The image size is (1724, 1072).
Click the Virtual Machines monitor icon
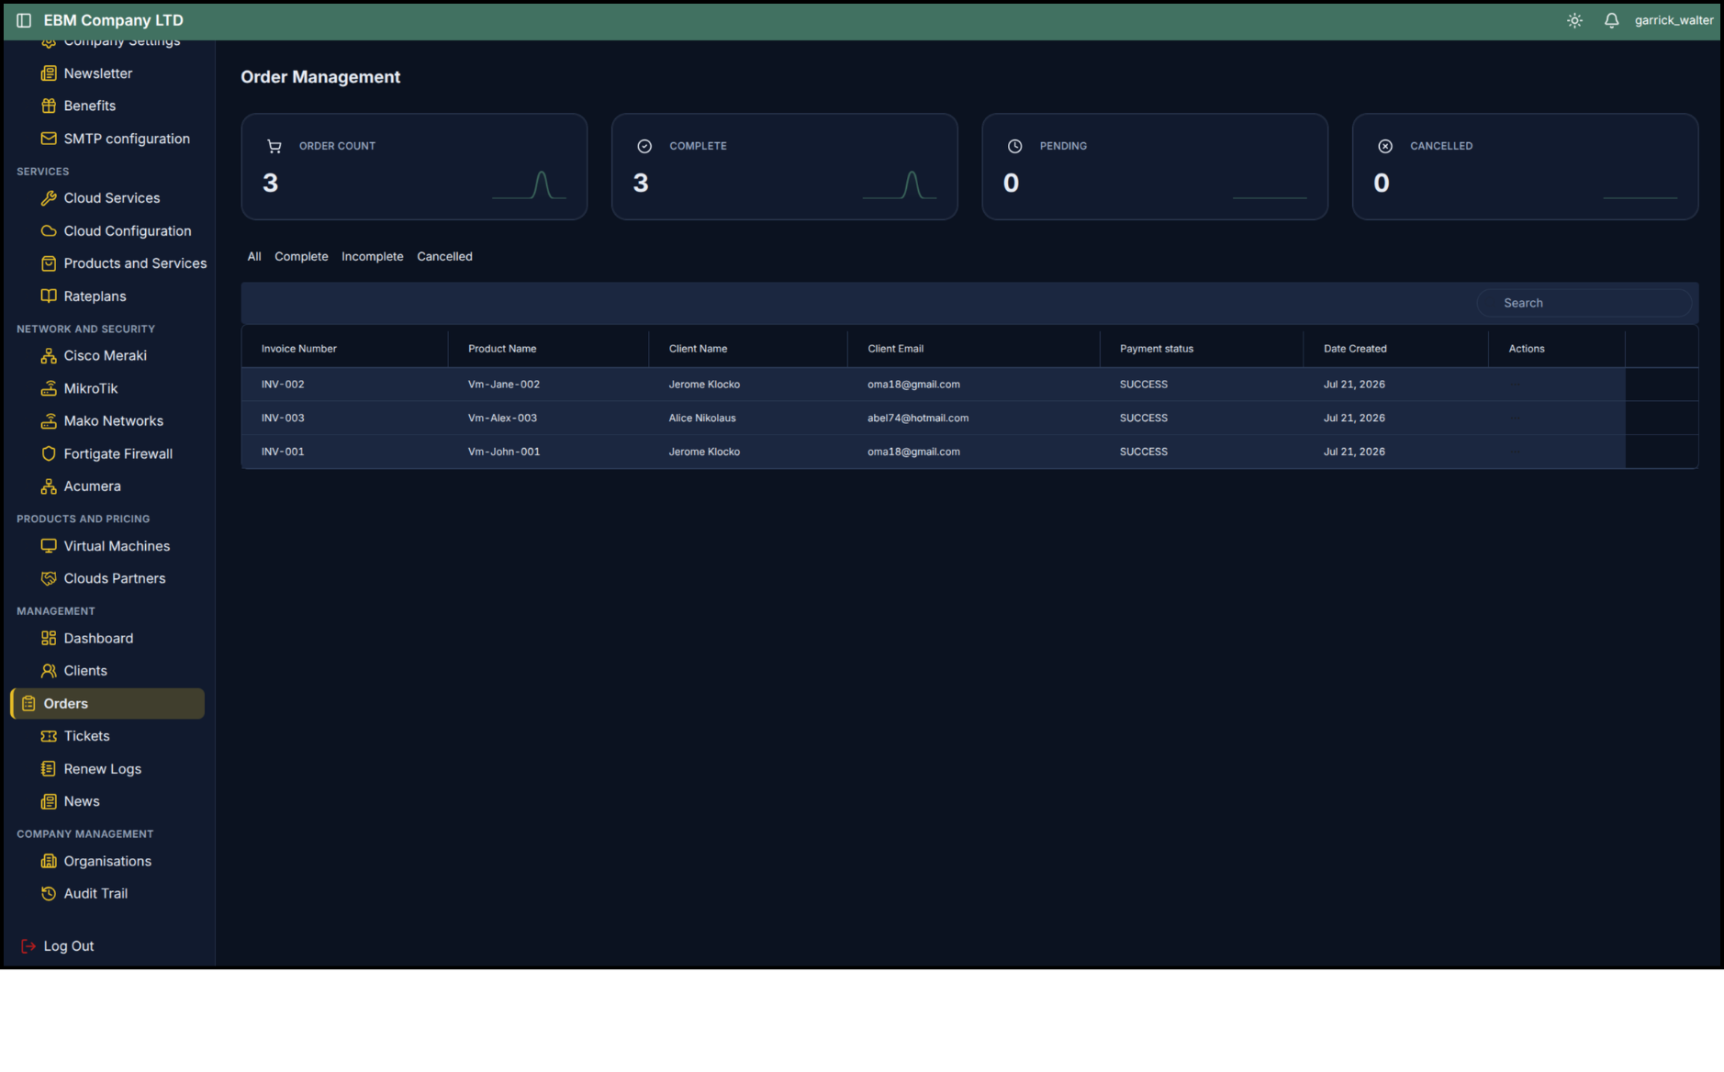[x=49, y=546]
